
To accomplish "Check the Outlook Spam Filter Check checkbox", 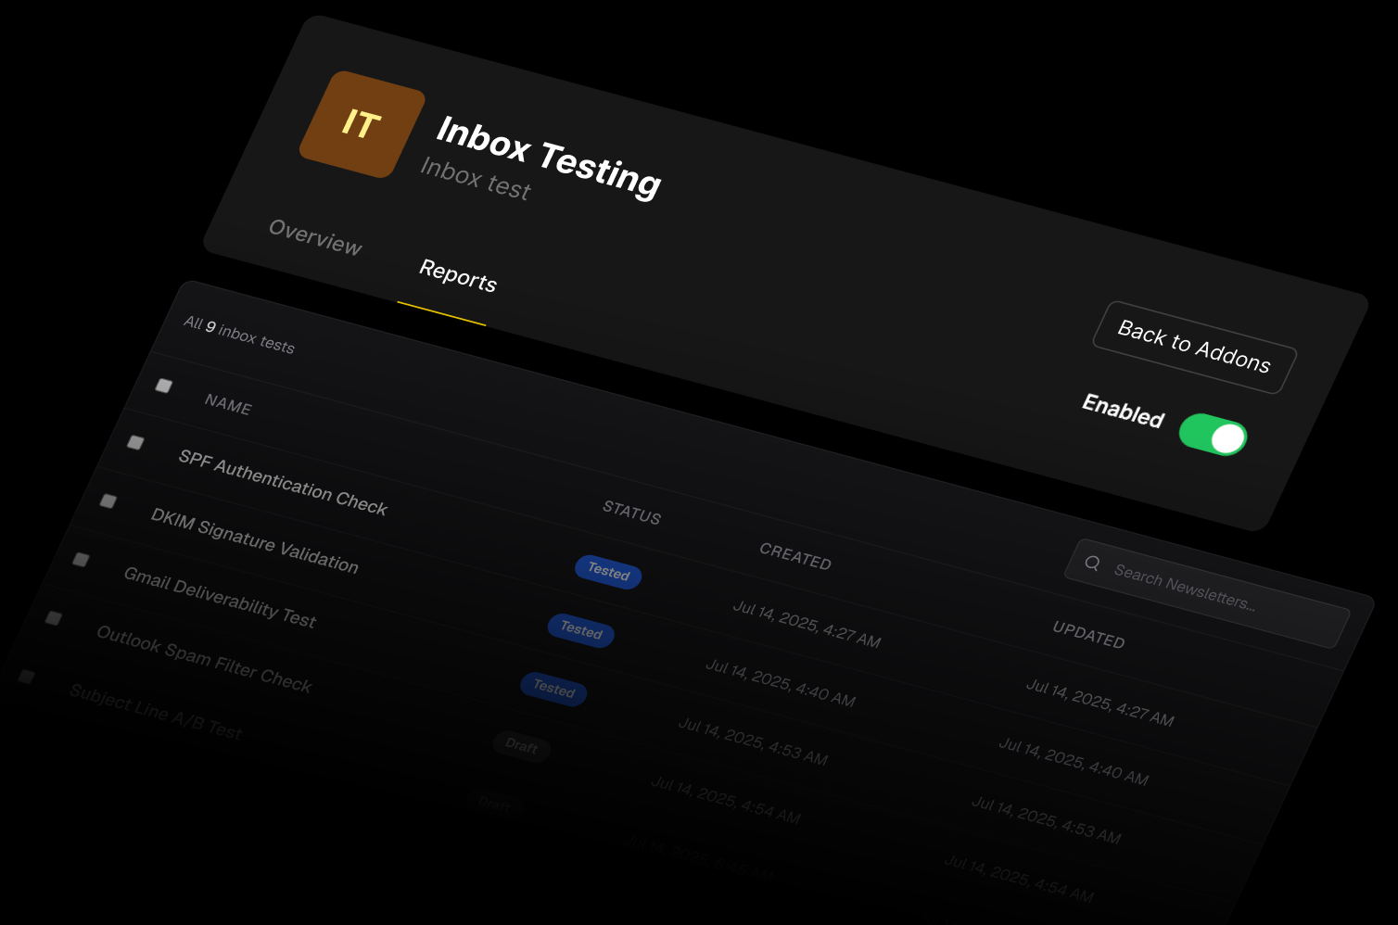I will tap(54, 618).
